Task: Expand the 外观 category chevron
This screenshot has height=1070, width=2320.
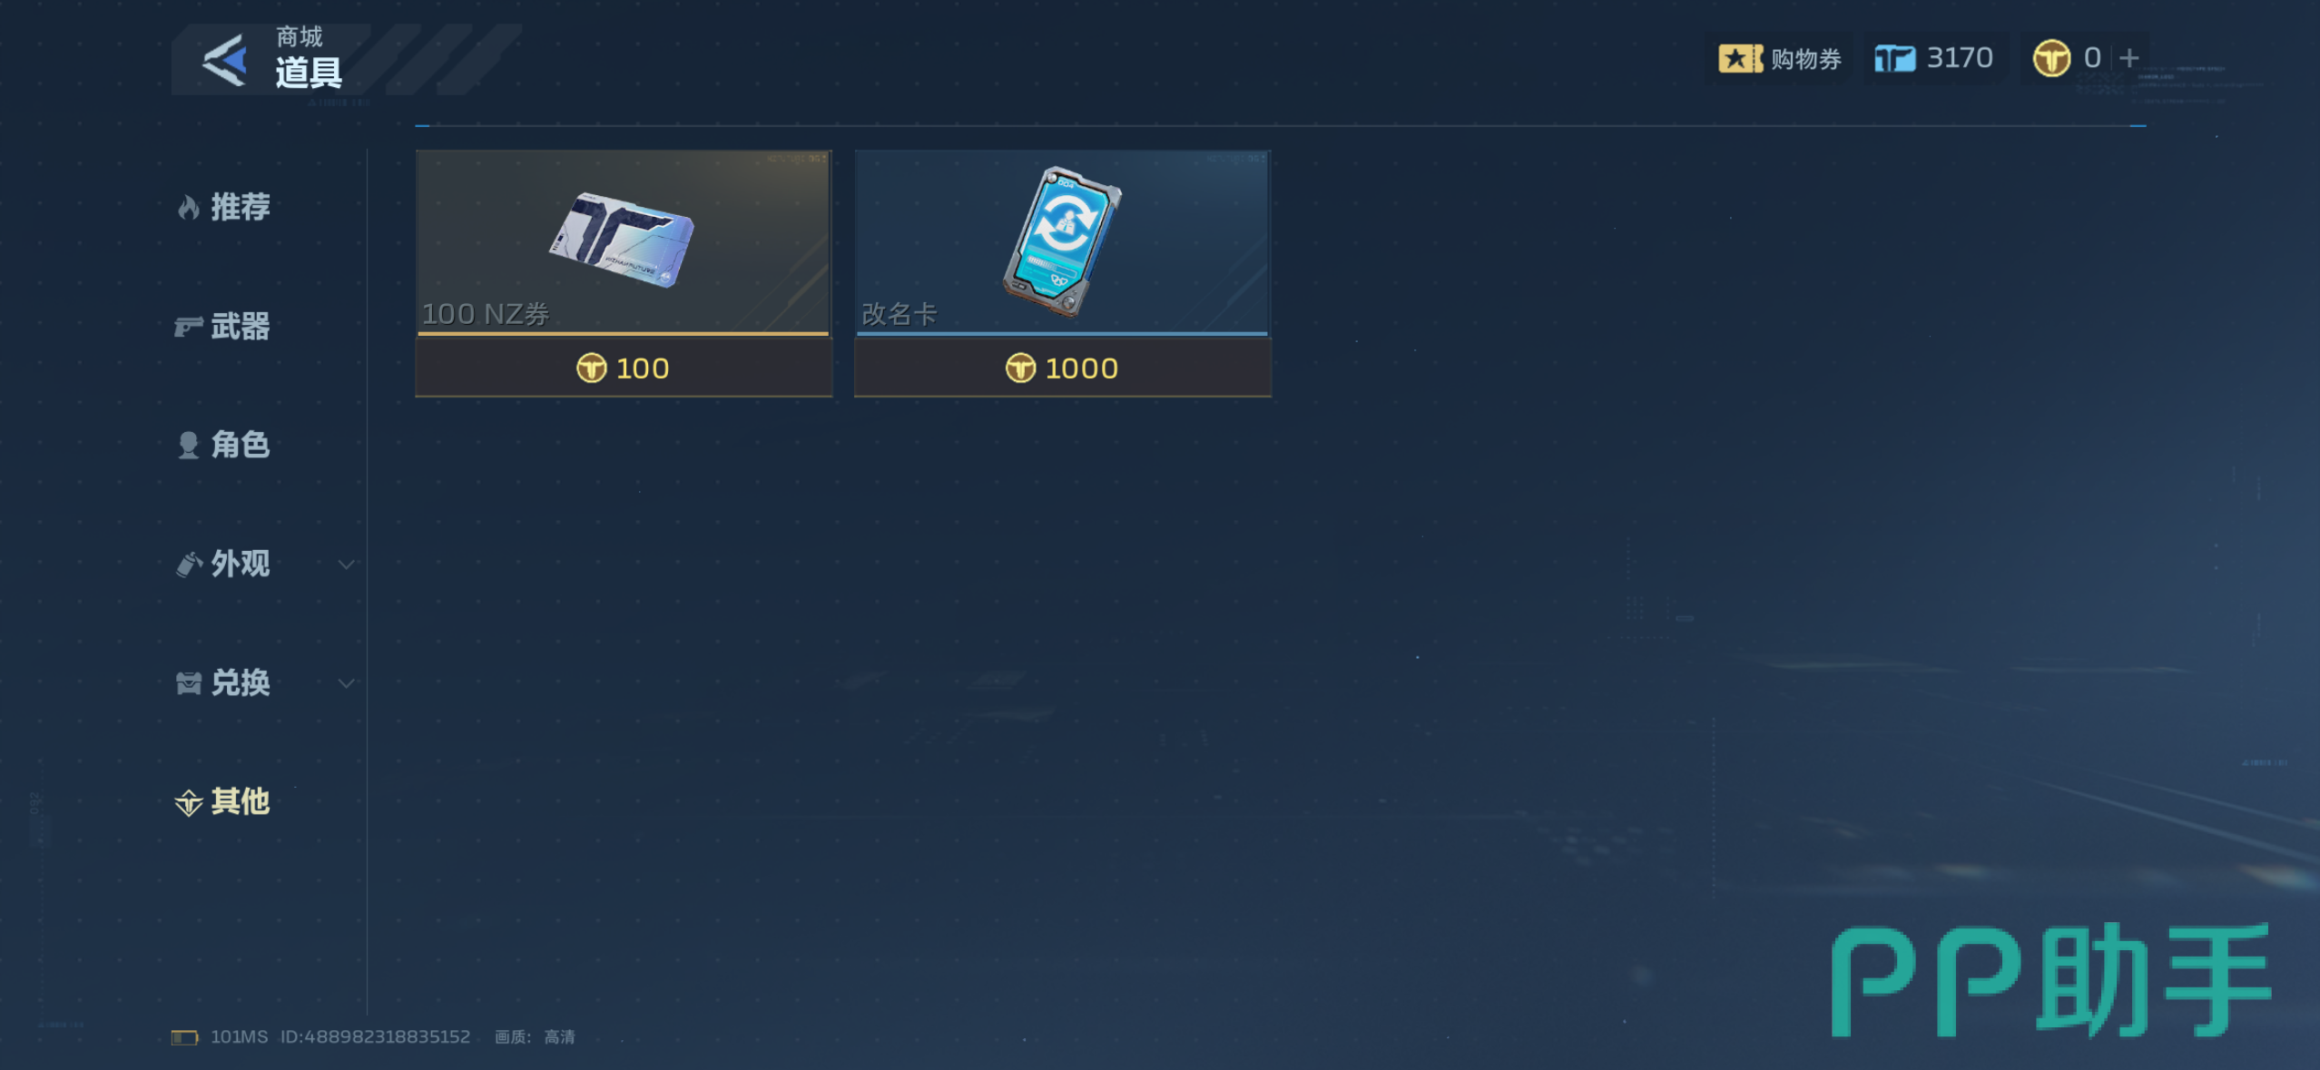Action: [x=346, y=564]
